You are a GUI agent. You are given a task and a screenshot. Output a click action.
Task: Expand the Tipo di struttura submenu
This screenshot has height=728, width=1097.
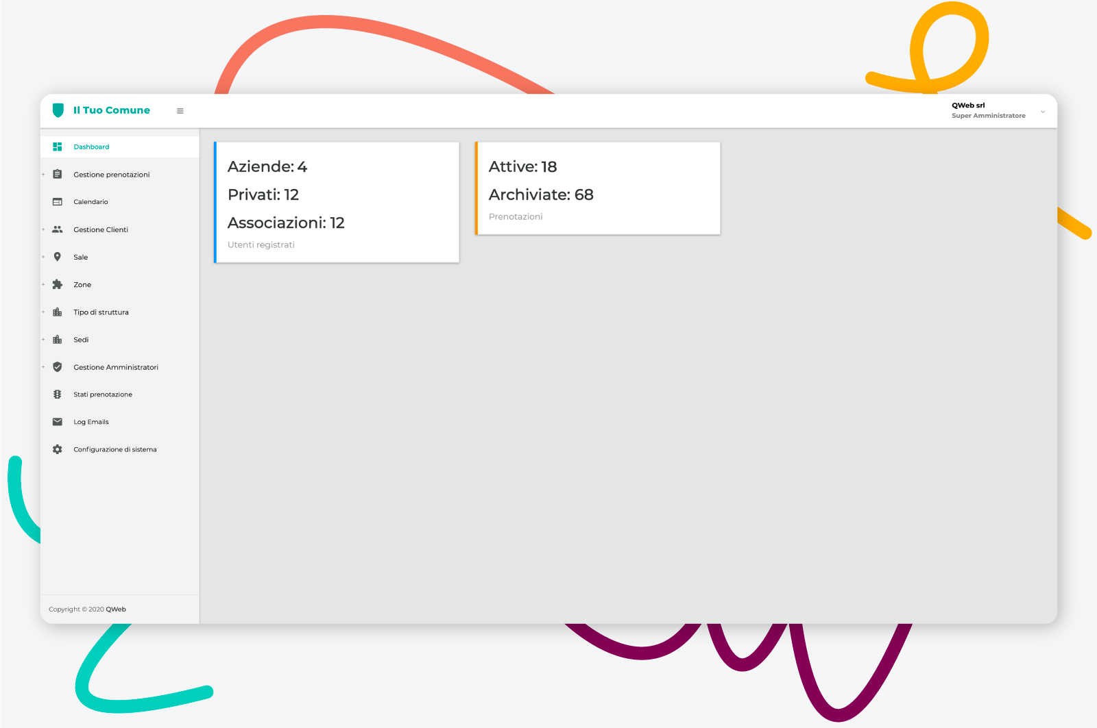pos(101,312)
